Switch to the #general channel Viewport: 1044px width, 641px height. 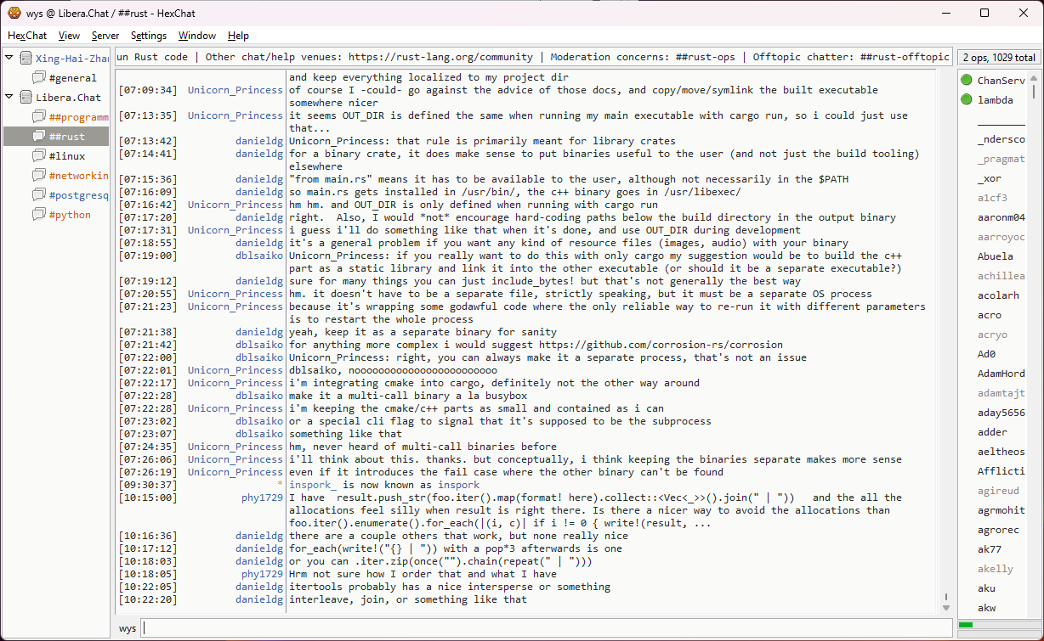72,78
